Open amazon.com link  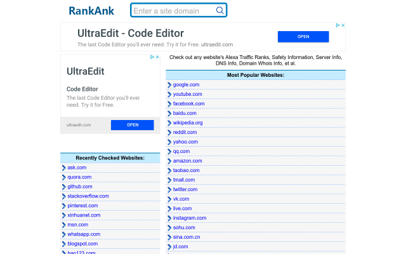click(188, 161)
